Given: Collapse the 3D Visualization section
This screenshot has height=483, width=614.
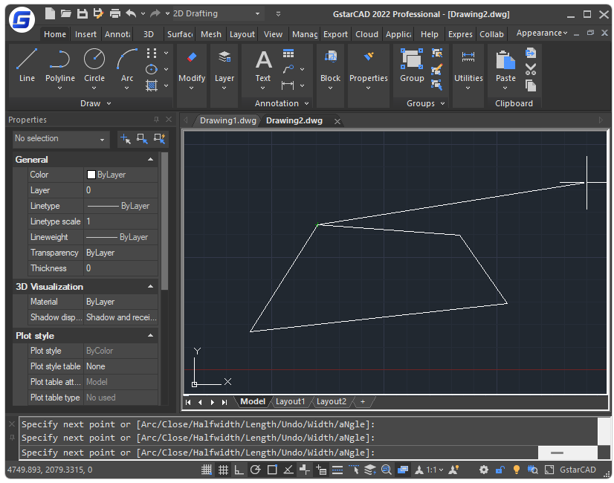Looking at the screenshot, I should coord(150,287).
